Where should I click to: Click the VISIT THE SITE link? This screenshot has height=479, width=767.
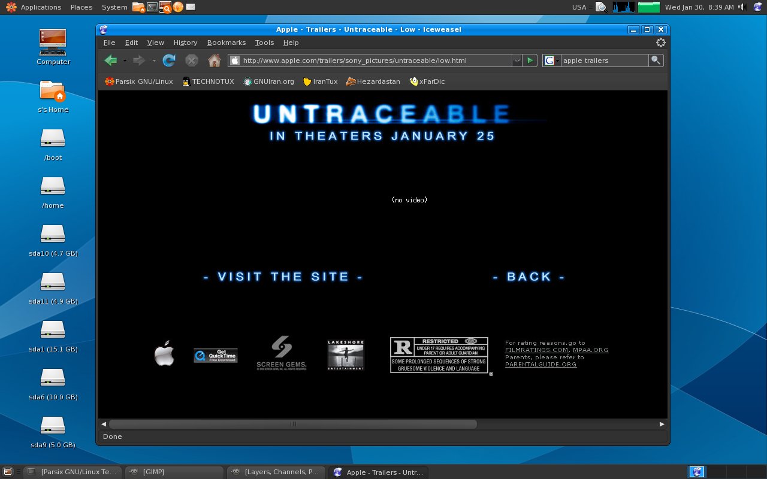(x=283, y=277)
